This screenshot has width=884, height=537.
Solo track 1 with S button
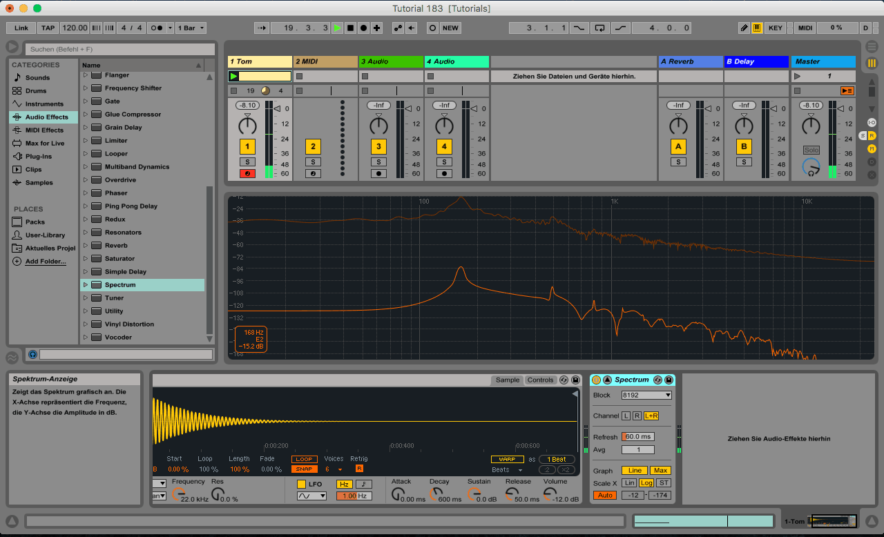[x=247, y=162]
